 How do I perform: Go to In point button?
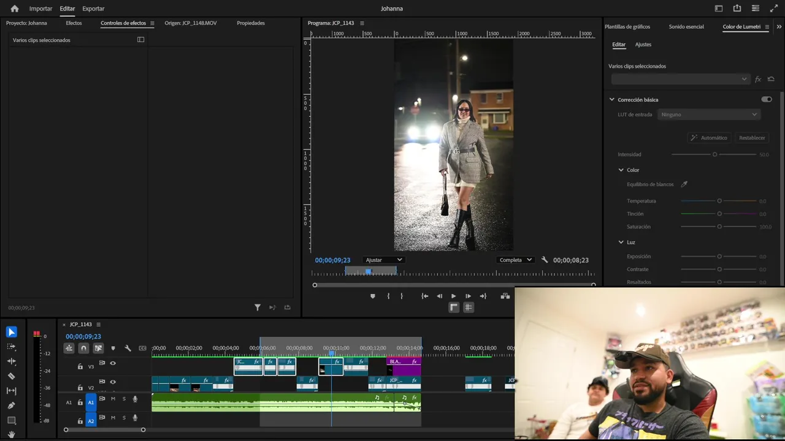[x=424, y=296]
